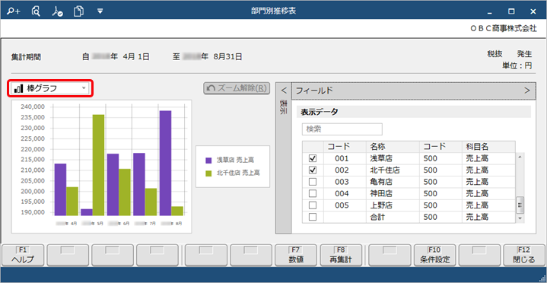Click the zoom-in magnifier icon in title bar

pos(14,11)
